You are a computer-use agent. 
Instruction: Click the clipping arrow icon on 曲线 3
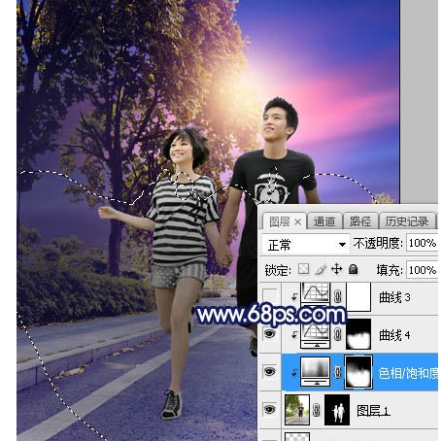(294, 296)
